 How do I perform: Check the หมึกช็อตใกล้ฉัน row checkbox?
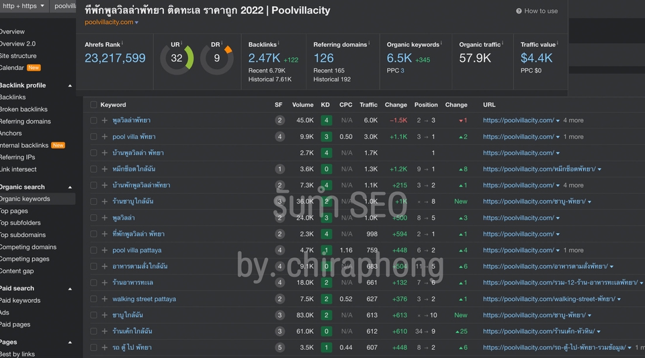[93, 169]
